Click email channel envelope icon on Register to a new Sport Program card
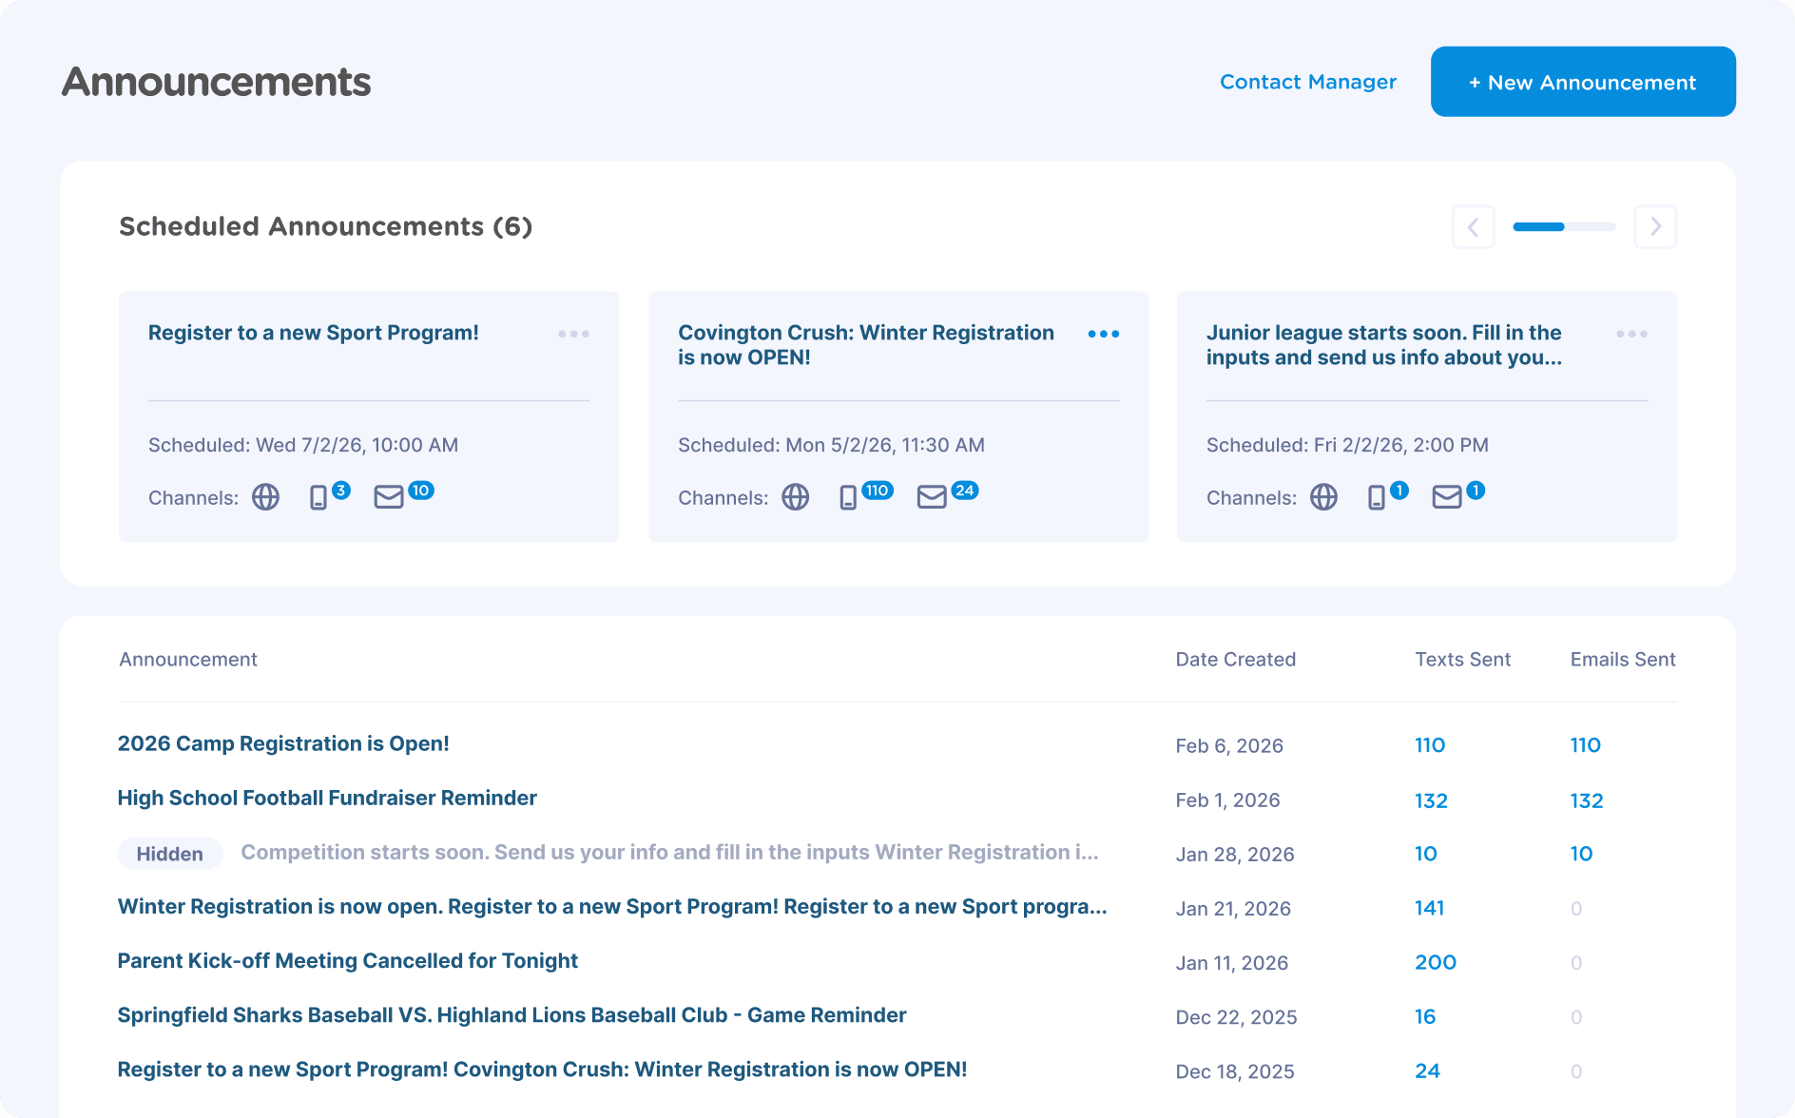 tap(389, 497)
